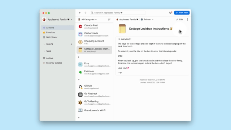Open the All Categories dropdown
Image resolution: width=231 pixels, height=130 pixels.
(87, 19)
